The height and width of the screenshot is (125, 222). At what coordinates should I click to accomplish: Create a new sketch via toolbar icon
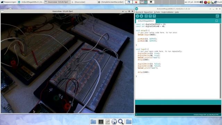pos(146,16)
